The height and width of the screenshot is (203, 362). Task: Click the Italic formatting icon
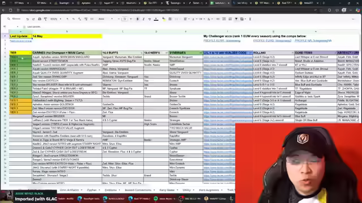tap(144, 19)
